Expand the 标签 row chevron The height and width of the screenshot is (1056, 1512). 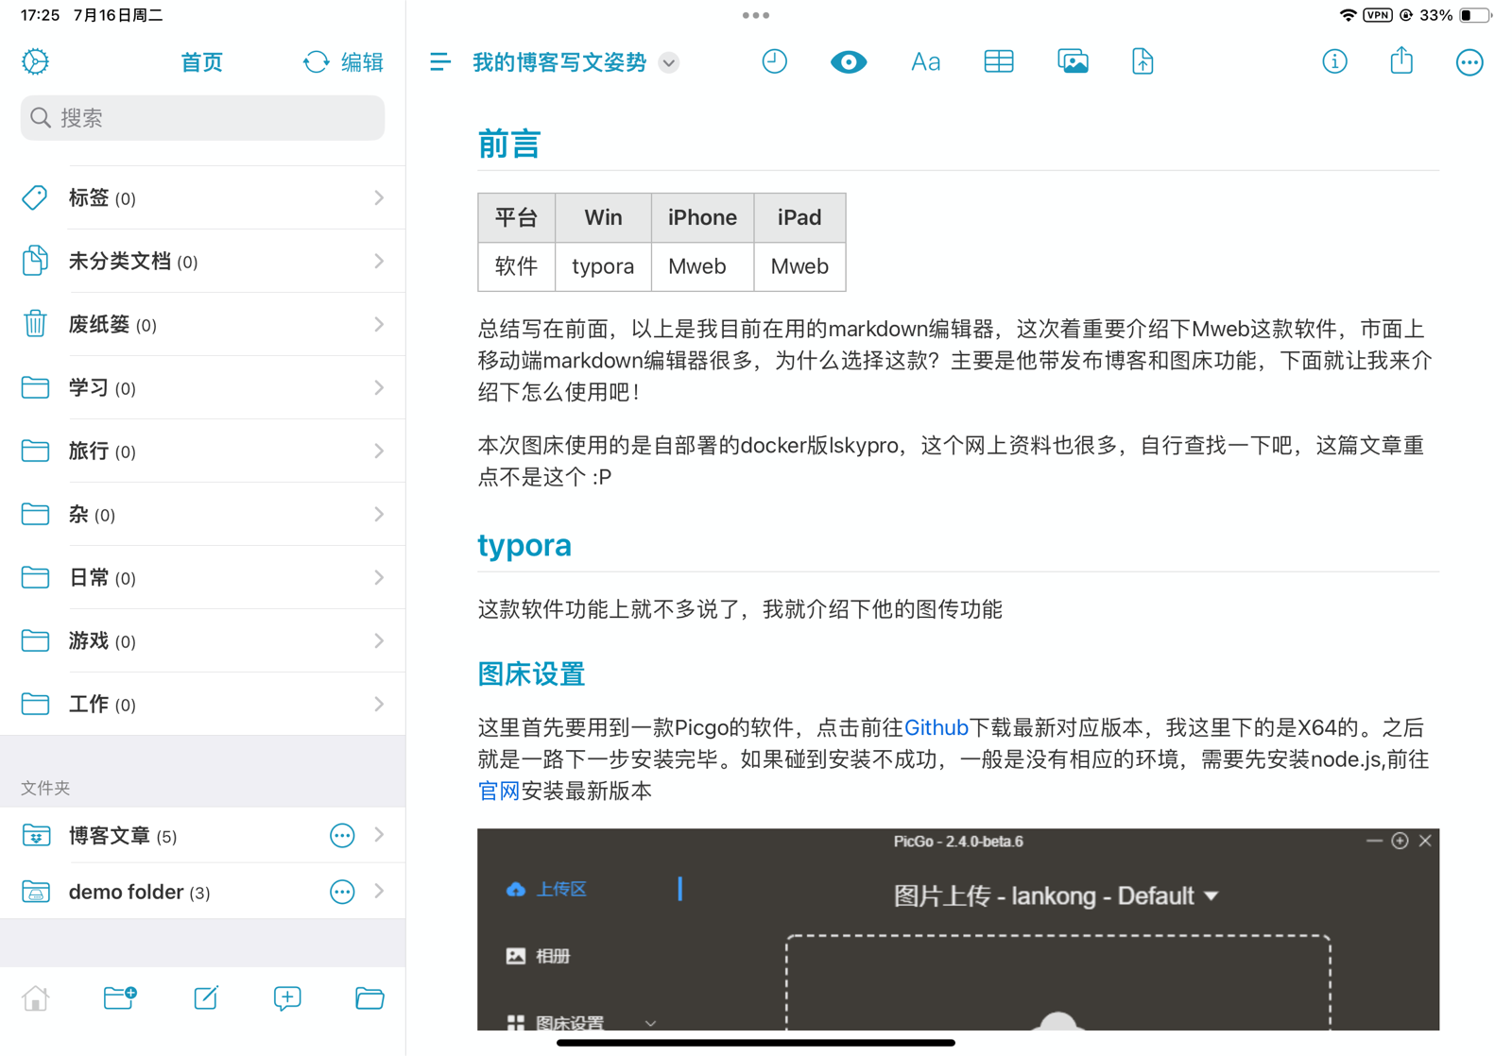(x=379, y=197)
